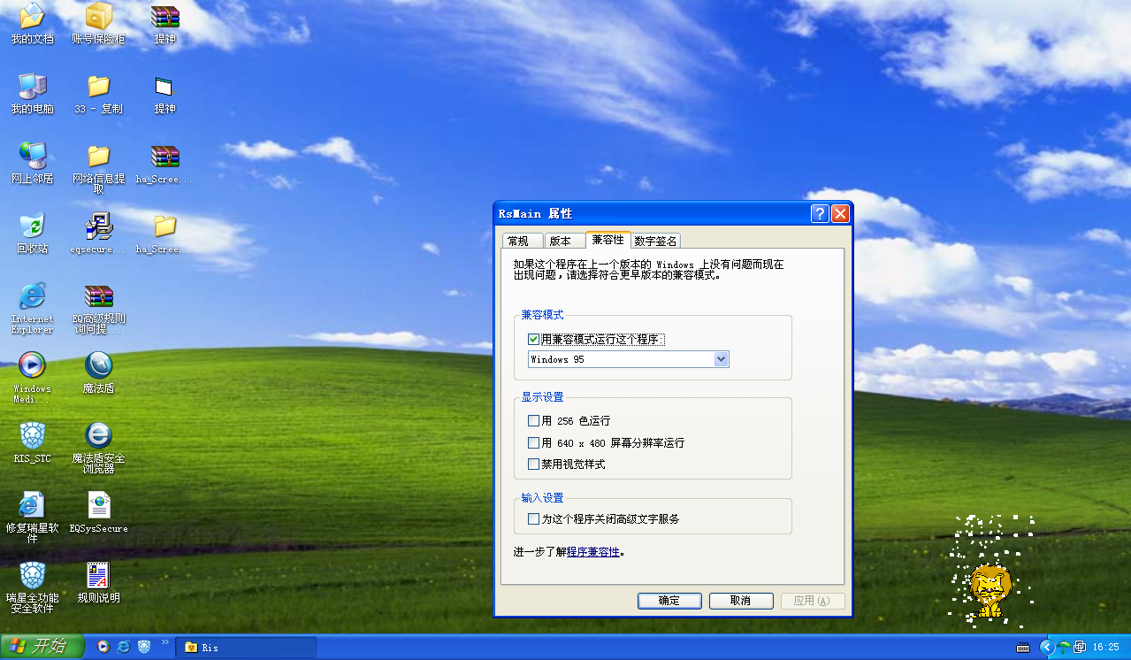Select the eqsecure installer icon
The width and height of the screenshot is (1131, 660).
(98, 234)
